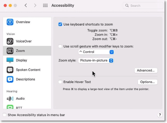167x123 pixels.
Task: Show all preferences grid icon
Action: click(x=45, y=6)
